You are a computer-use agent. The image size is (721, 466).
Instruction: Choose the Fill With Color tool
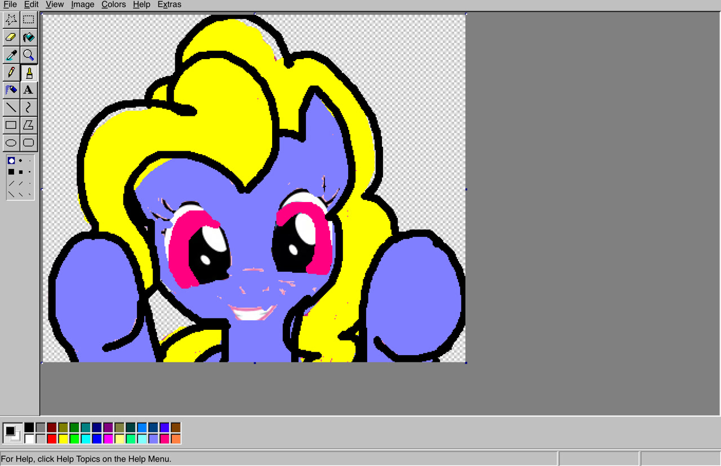tap(29, 37)
